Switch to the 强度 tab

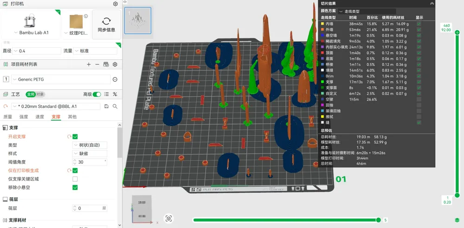24,117
